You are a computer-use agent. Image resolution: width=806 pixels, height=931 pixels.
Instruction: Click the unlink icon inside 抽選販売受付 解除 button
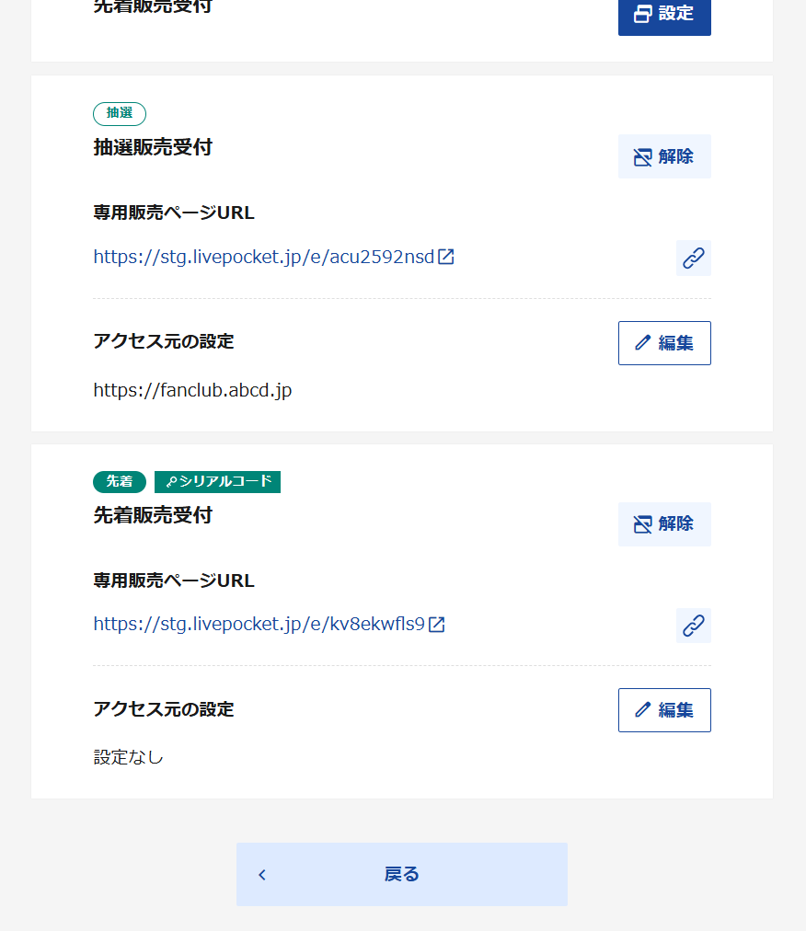642,156
